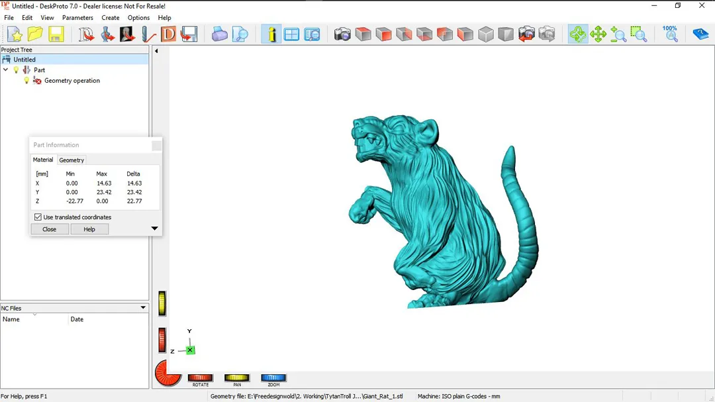Switch to the Geometry tab
Image resolution: width=715 pixels, height=402 pixels.
pyautogui.click(x=71, y=160)
